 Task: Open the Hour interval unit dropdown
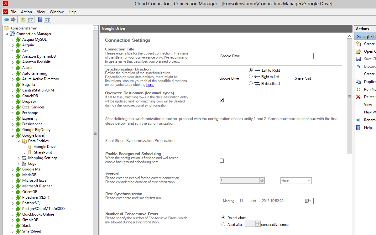pos(296,181)
